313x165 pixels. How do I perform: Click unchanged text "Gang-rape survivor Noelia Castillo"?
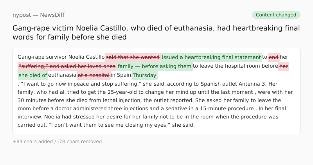(x=61, y=57)
